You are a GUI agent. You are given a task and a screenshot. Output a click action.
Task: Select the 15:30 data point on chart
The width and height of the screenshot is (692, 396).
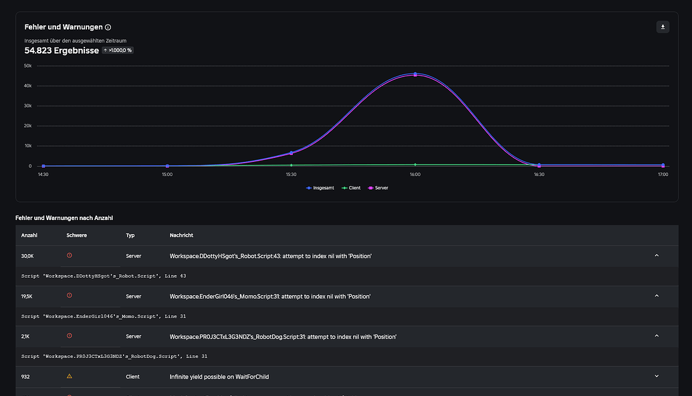pos(292,153)
